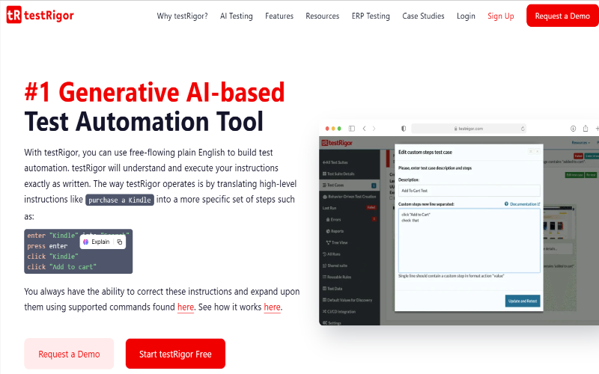599x374 pixels.
Task: Select Shared suite in demo sidebar
Action: point(335,266)
